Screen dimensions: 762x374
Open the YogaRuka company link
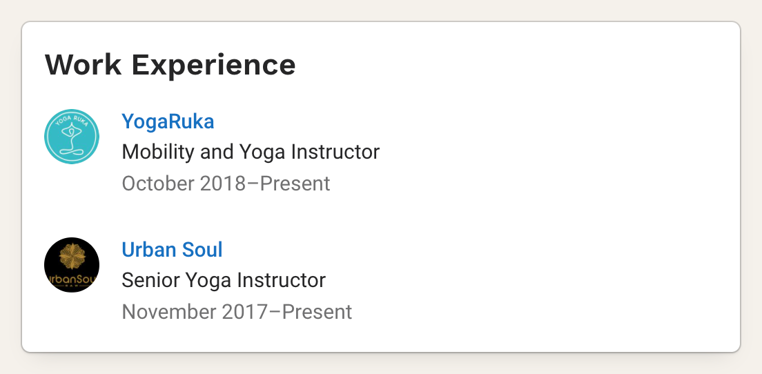click(x=168, y=121)
